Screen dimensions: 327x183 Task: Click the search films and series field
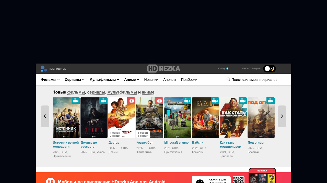click(254, 80)
